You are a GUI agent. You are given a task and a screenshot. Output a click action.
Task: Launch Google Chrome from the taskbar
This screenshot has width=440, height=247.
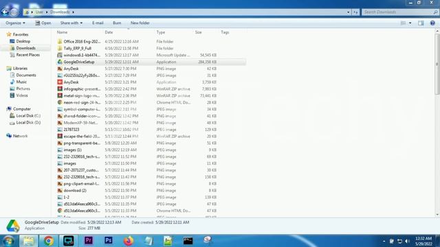[x=49, y=241]
